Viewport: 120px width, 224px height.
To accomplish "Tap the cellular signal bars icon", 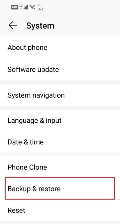I will 26,7.
